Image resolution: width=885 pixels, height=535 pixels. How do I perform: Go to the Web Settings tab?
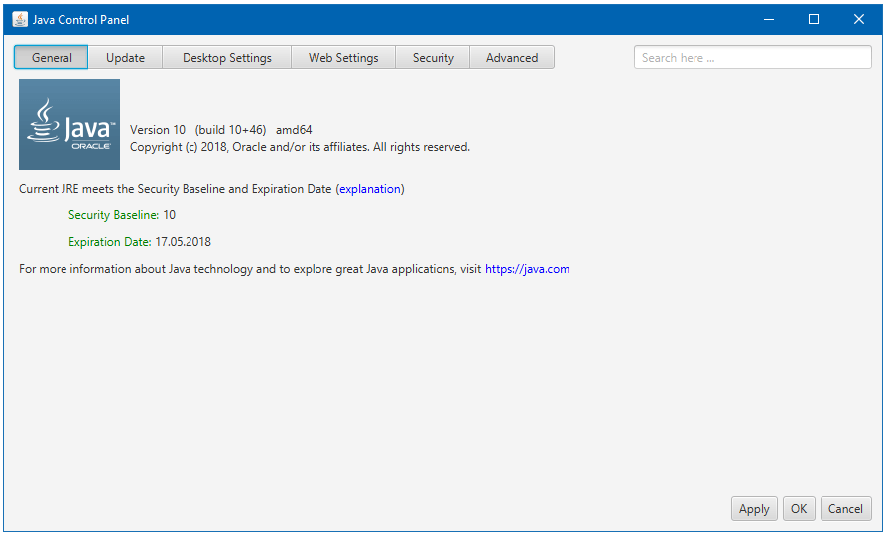(x=343, y=58)
